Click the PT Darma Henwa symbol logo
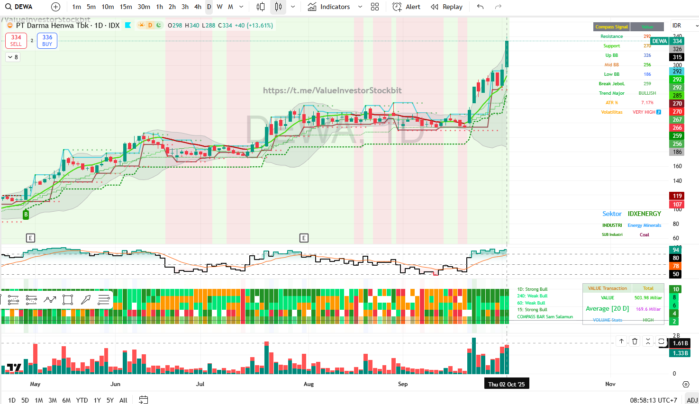 (x=9, y=25)
